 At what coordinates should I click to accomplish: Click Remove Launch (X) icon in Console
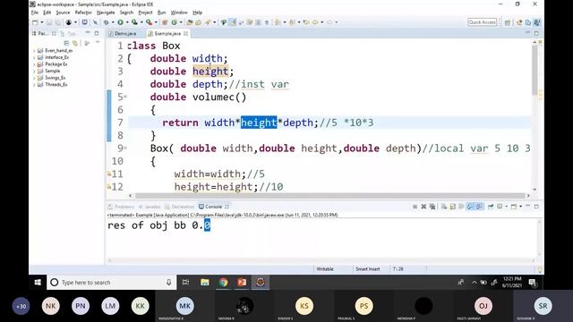[x=423, y=207]
